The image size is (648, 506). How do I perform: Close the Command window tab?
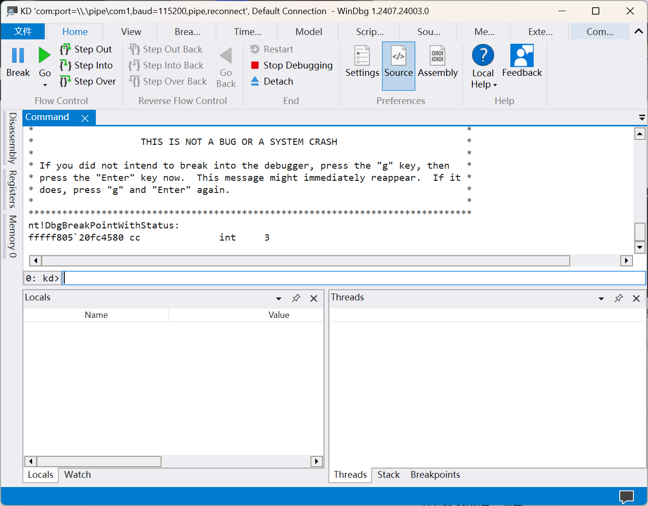[x=85, y=118]
